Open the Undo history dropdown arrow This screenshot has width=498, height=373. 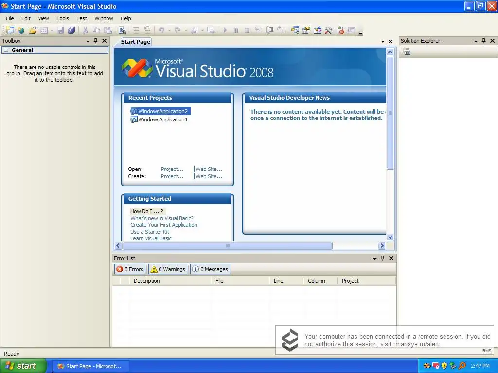coord(169,31)
